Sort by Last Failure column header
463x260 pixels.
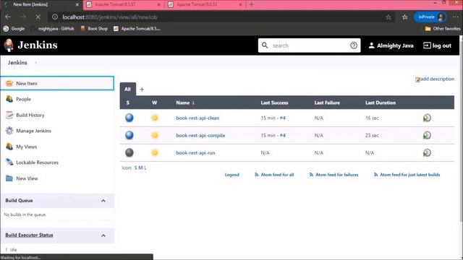pos(327,103)
